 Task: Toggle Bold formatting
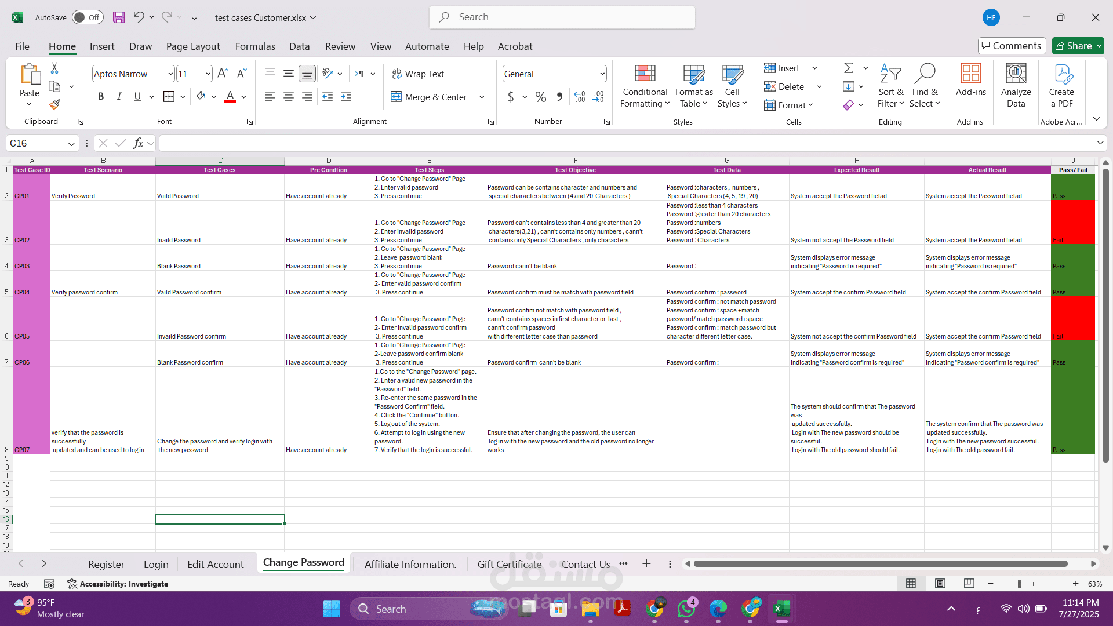tap(101, 97)
